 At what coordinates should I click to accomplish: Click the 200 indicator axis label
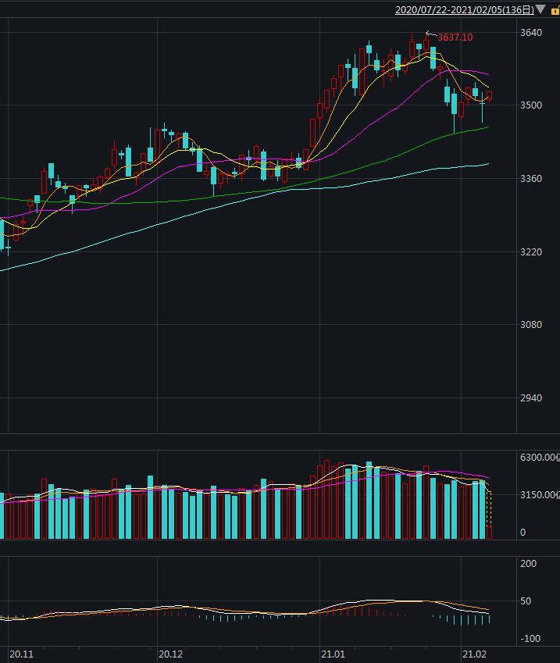point(528,564)
